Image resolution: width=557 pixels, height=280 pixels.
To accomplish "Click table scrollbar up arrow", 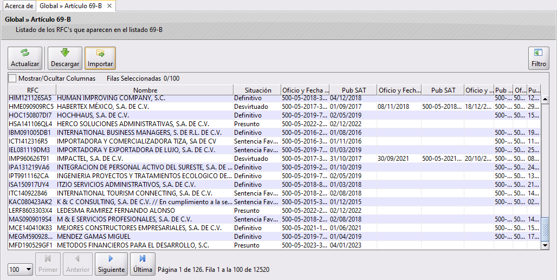I will click(545, 99).
